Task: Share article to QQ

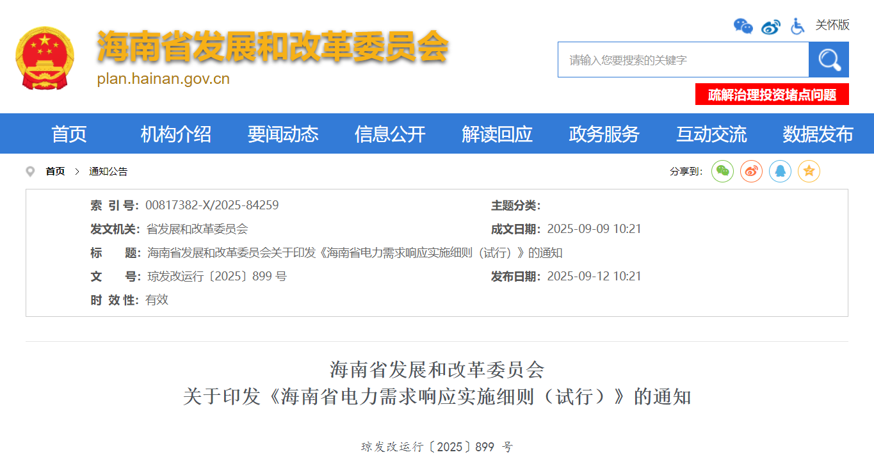Action: coord(780,171)
